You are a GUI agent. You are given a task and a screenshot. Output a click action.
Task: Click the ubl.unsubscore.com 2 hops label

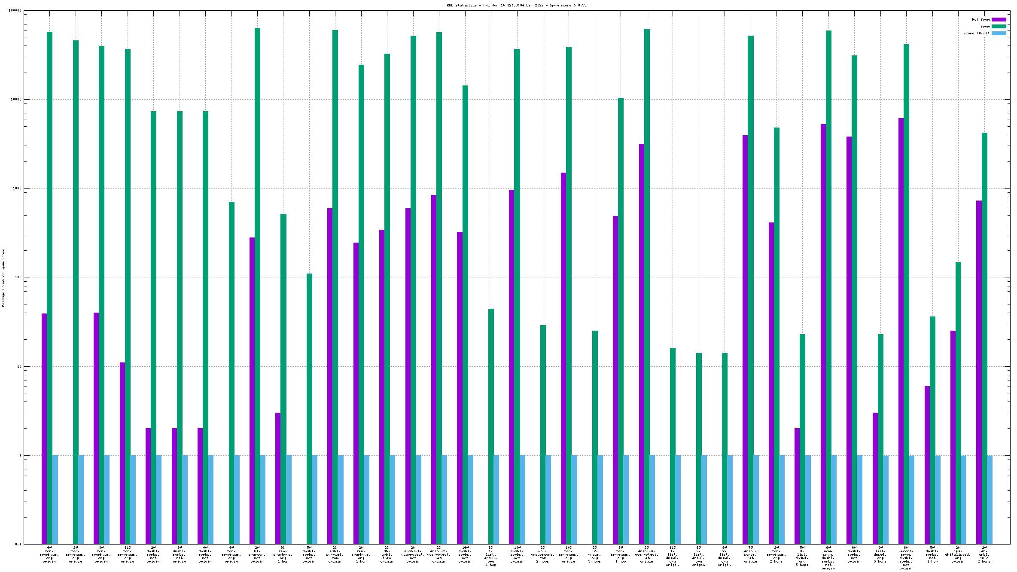tap(543, 554)
